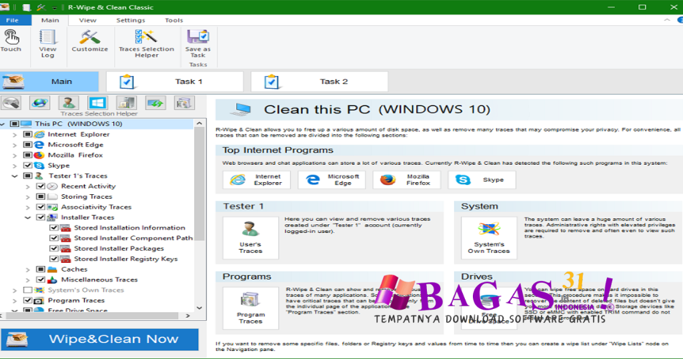This screenshot has height=359, width=683.
Task: Open Mozilla Firefox tile in Top Internet Programs
Action: coord(406,179)
